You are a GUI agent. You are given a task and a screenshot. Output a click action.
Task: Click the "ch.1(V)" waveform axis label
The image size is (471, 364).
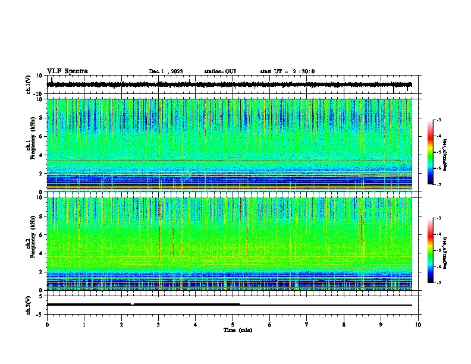29,84
